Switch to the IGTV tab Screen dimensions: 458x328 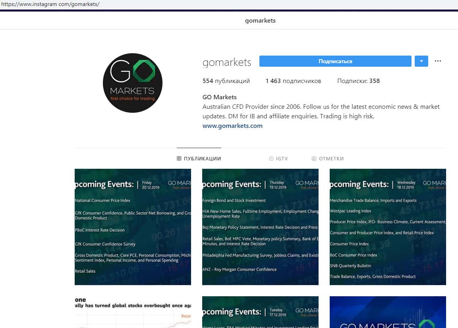[278, 158]
